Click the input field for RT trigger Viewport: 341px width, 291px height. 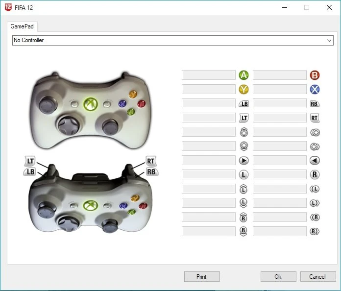(280, 118)
